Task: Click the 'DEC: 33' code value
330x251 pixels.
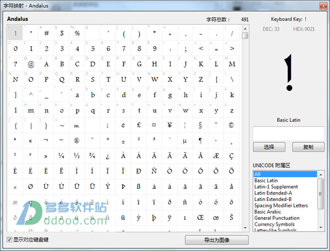Action: click(x=271, y=29)
